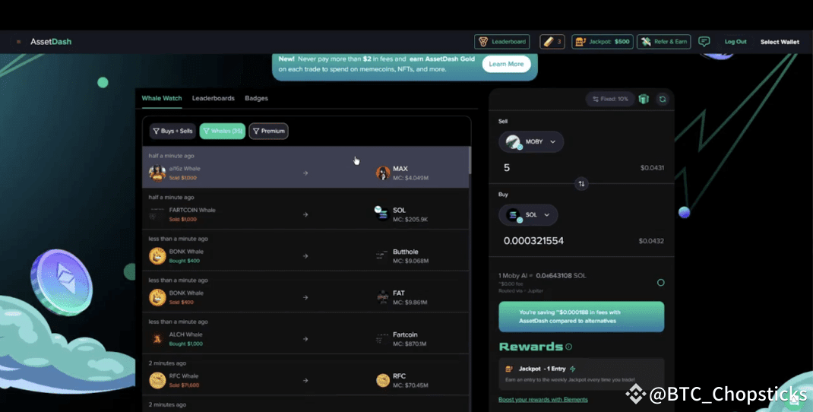Screen dimensions: 813x412
Task: Click the RFC Whale avatar
Action: point(157,380)
